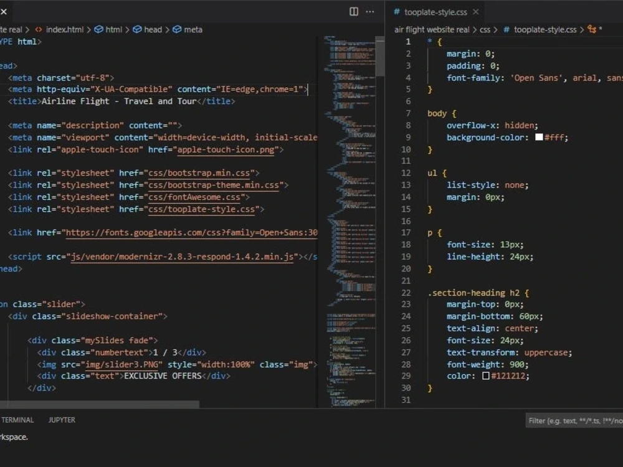Viewport: 623px width, 467px height.
Task: Click the div class="mySlides fade" line
Action: 93,341
